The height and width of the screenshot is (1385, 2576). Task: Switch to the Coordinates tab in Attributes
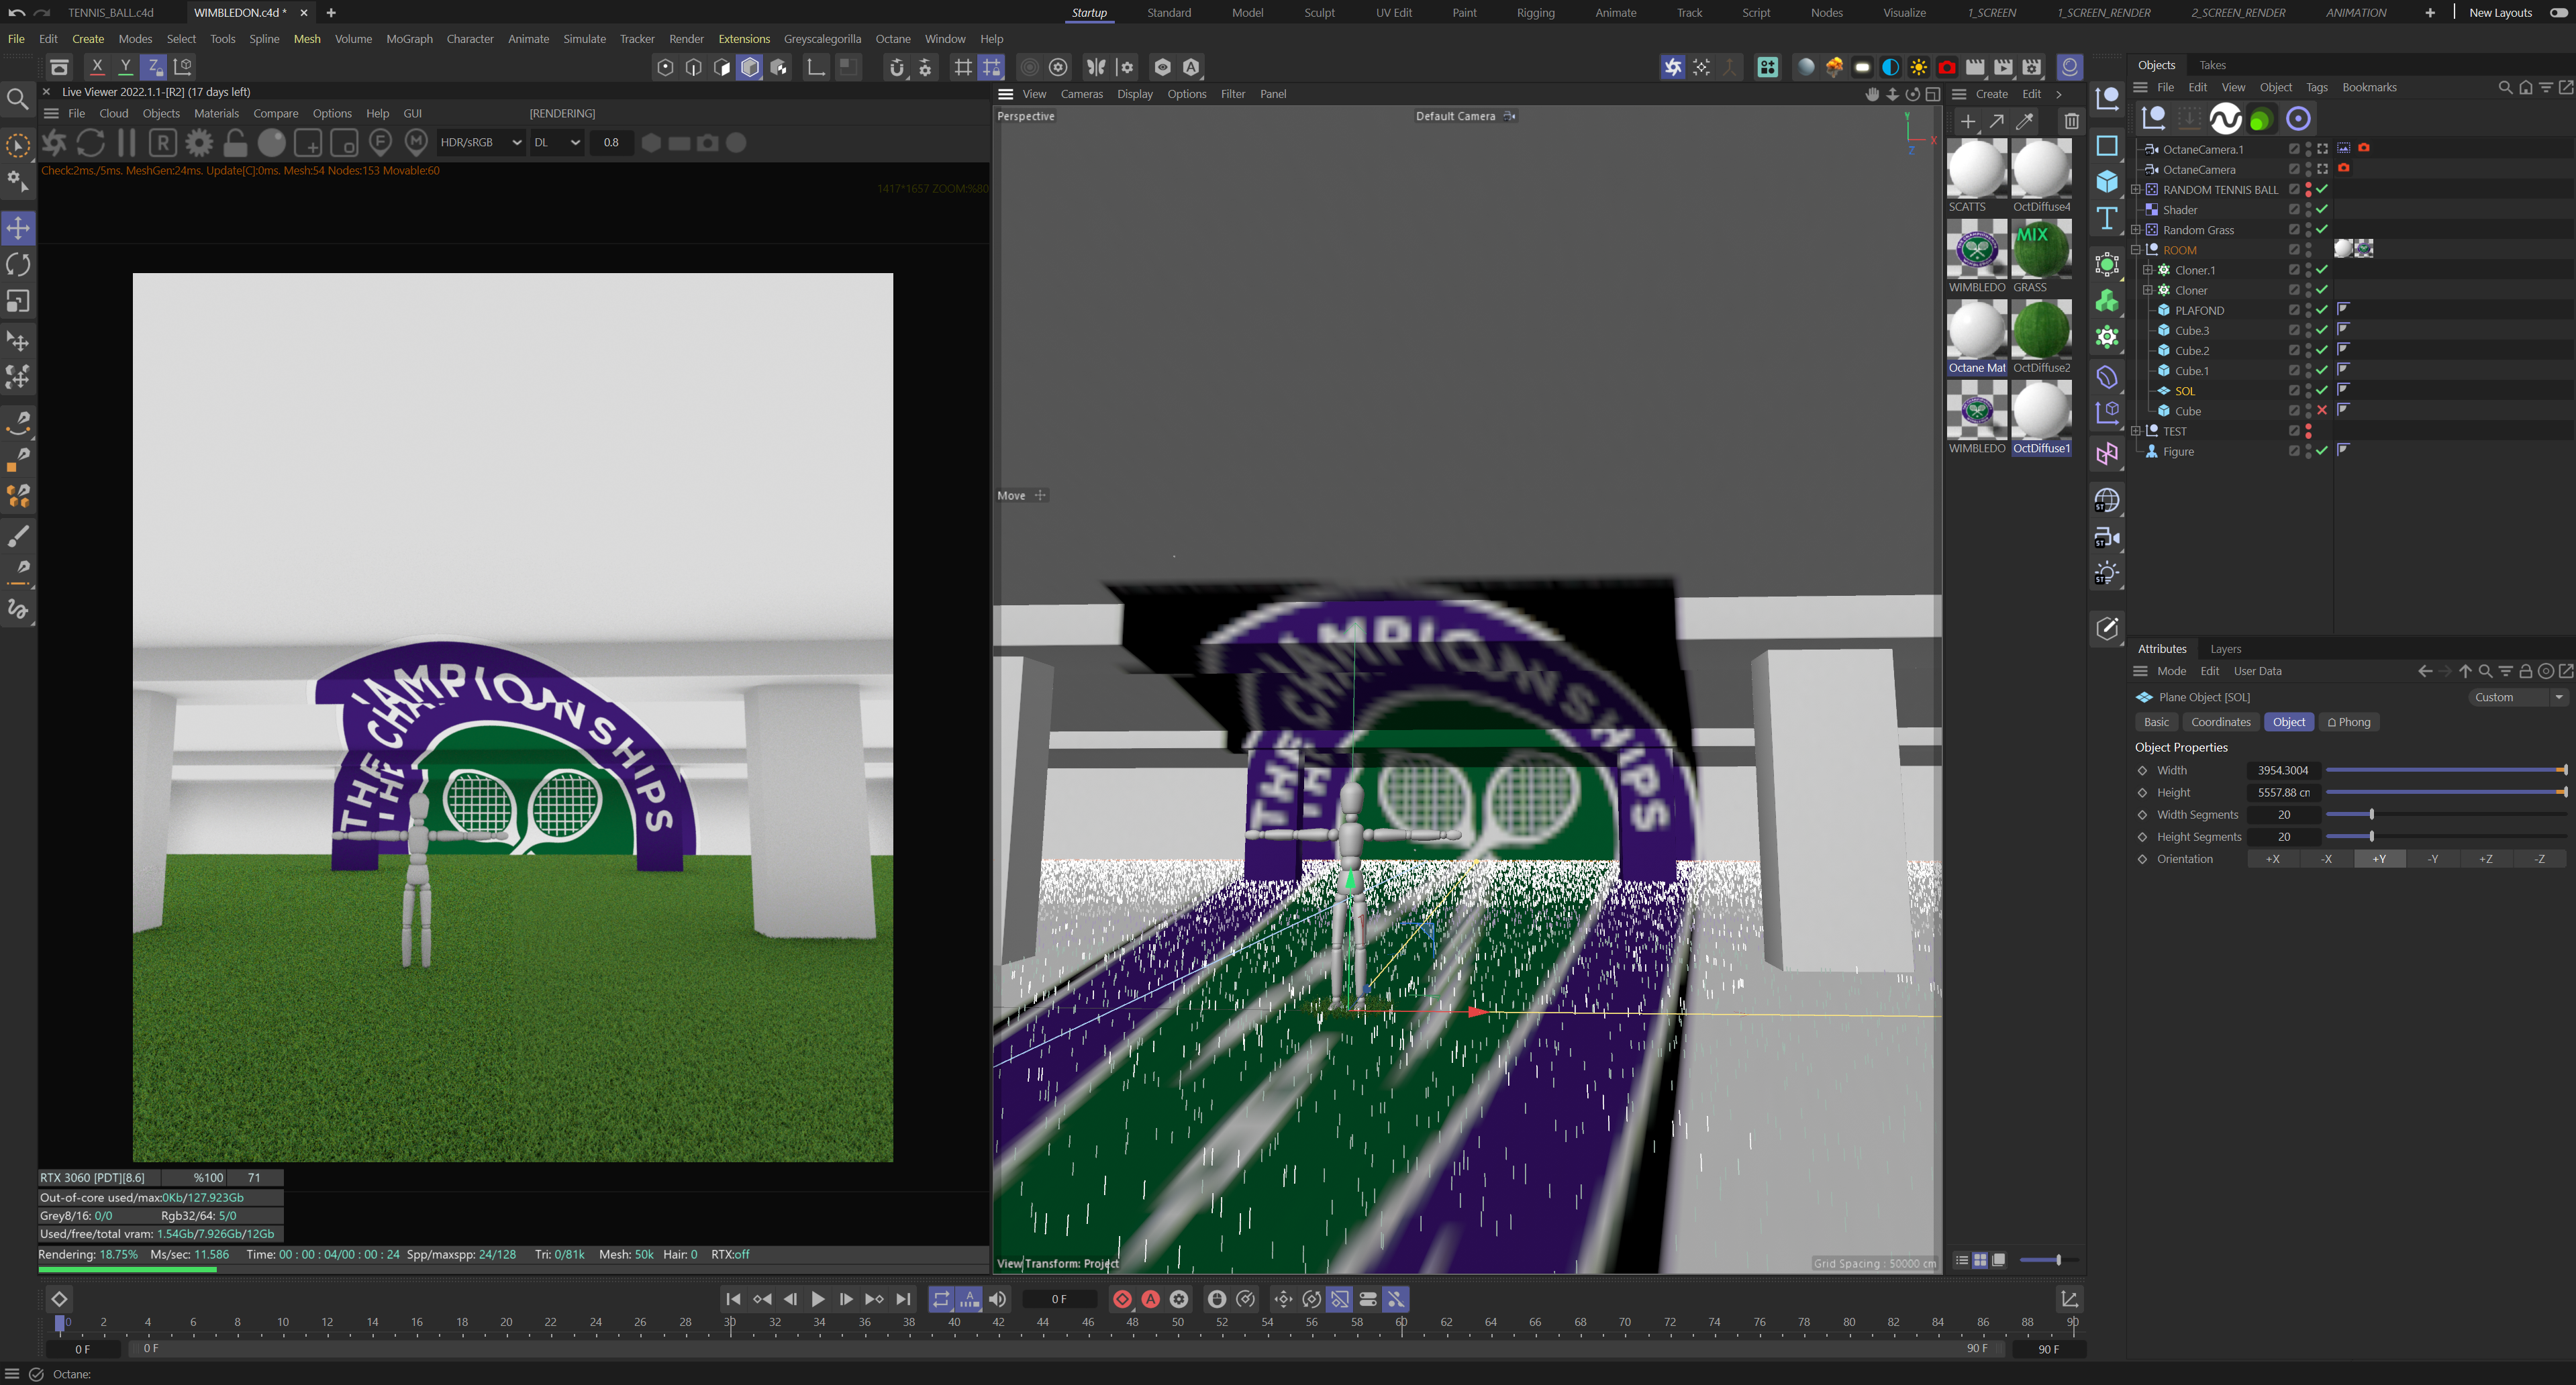click(2220, 722)
